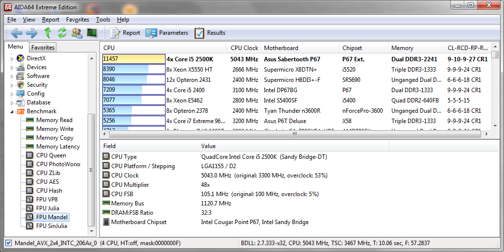
Task: Sort by CPU Clock column header
Action: (x=244, y=48)
